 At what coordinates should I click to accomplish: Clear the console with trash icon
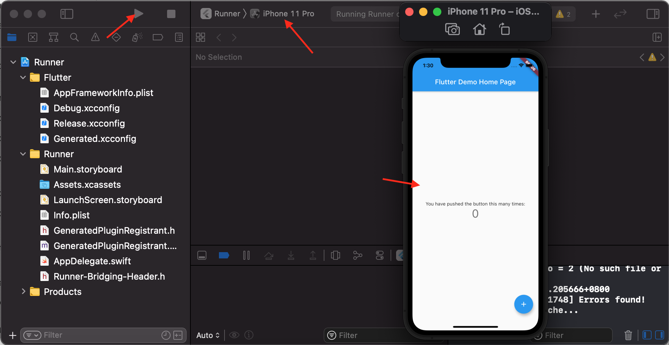point(628,335)
